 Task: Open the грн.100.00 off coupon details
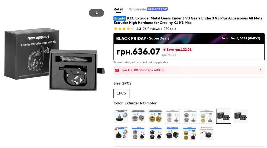pos(143,70)
